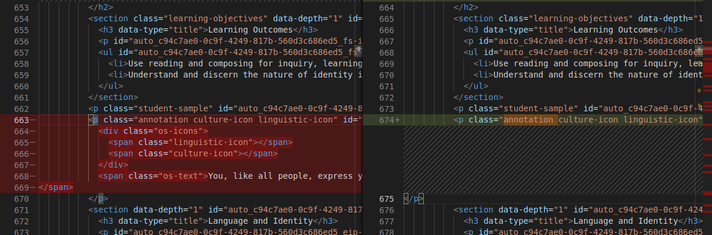
Task: Click "Learning Outcomes" title in left pane
Action: tap(250, 30)
